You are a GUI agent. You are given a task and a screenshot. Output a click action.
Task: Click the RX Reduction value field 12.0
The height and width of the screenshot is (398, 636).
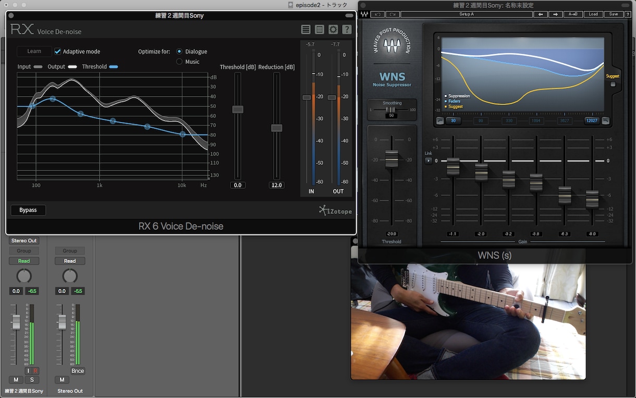(x=276, y=185)
